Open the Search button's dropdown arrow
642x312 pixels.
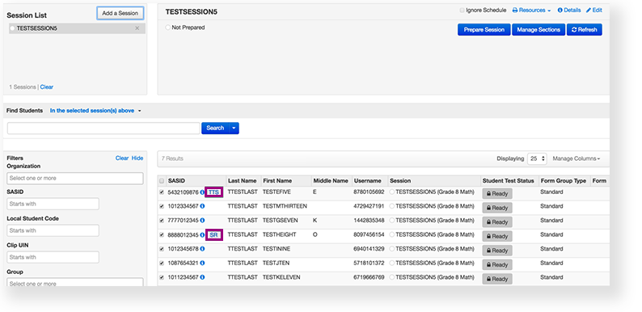pyautogui.click(x=234, y=129)
